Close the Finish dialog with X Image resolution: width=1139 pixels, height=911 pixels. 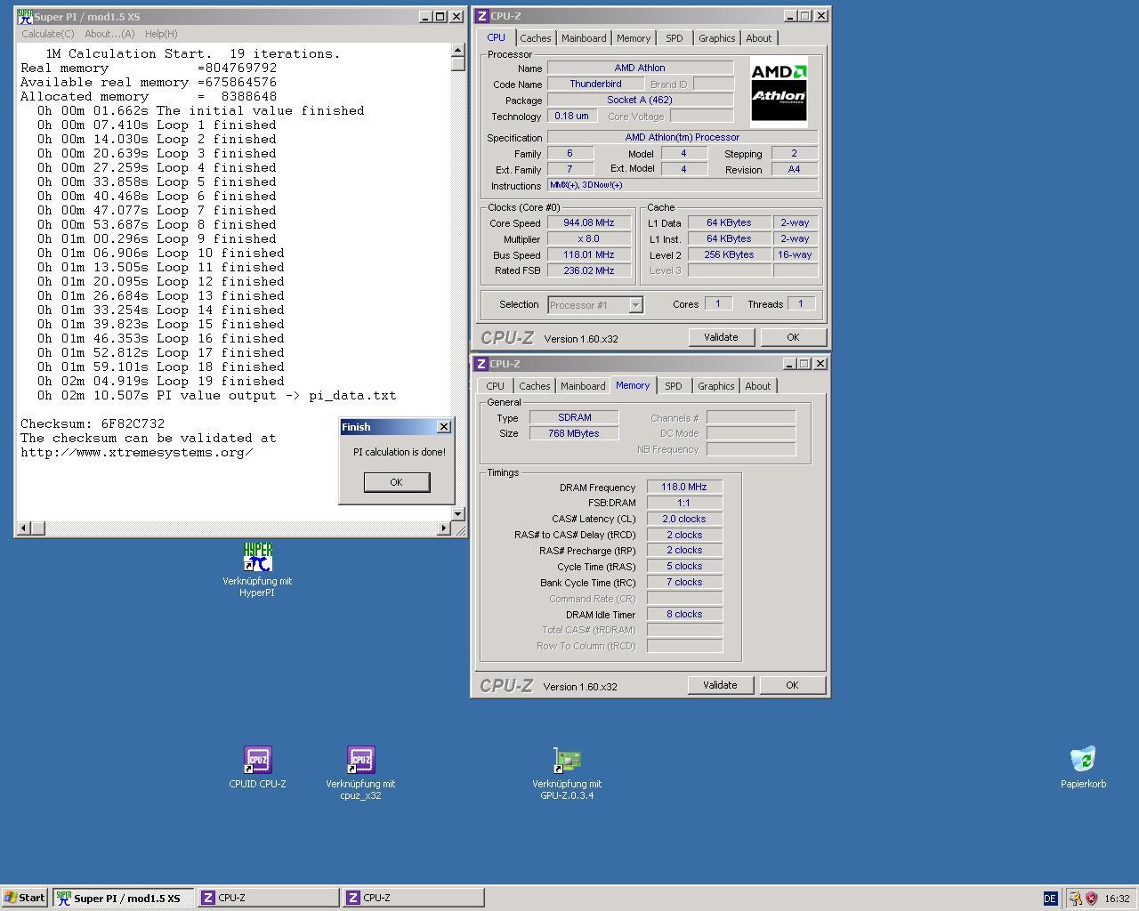pos(444,427)
